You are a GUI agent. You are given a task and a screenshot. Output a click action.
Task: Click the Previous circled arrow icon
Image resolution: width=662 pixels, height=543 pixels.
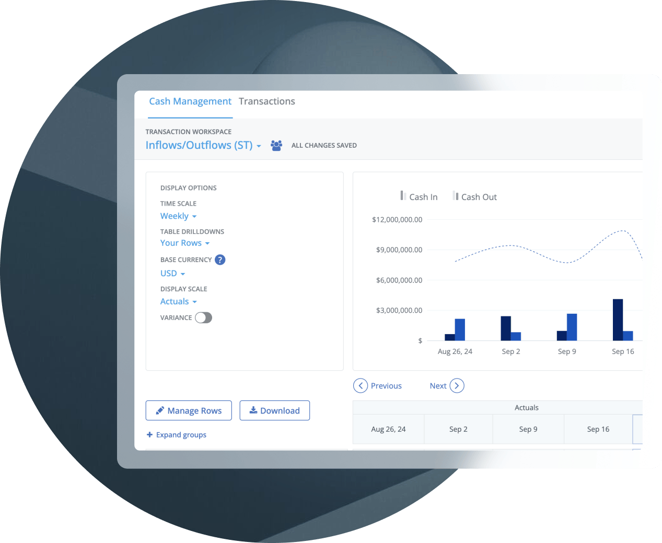click(361, 386)
